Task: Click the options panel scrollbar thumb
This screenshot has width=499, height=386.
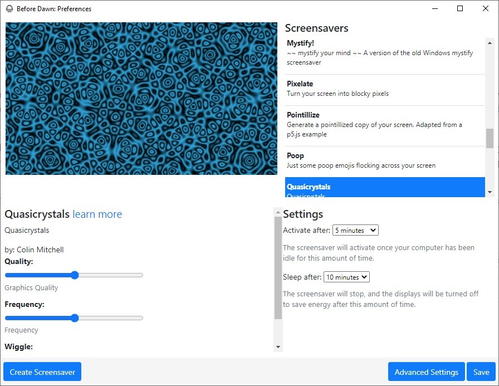Action: coord(278,267)
